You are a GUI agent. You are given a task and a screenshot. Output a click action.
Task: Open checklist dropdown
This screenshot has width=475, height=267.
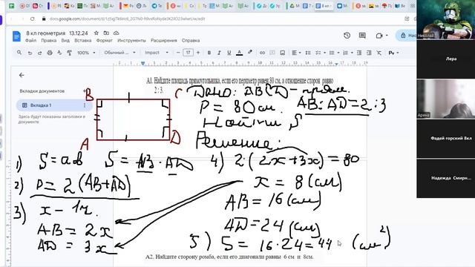[320, 53]
